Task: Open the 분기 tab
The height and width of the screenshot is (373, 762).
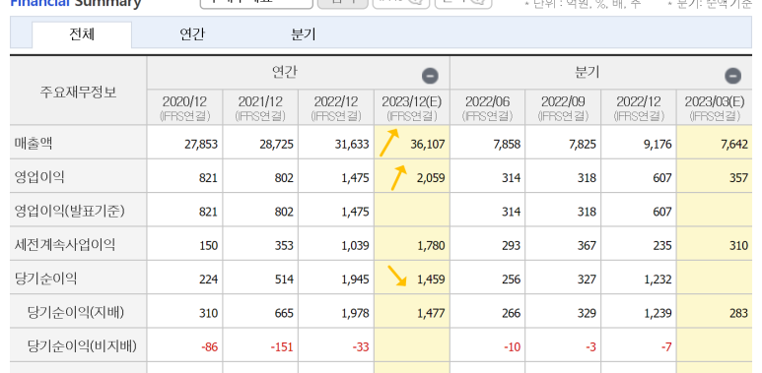Action: coord(304,34)
